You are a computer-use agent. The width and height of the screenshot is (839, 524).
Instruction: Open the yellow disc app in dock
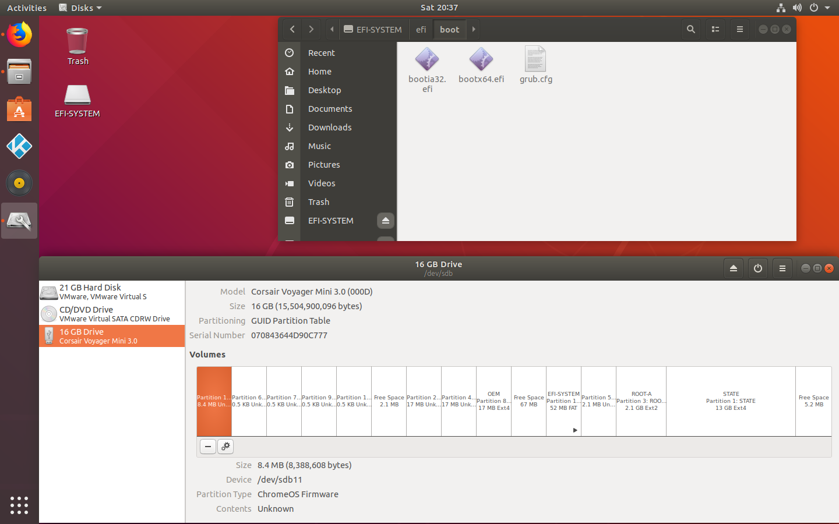point(19,183)
